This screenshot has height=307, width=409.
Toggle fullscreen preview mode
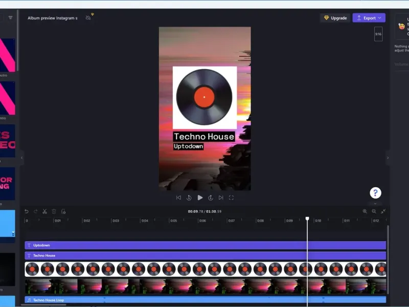coord(231,198)
